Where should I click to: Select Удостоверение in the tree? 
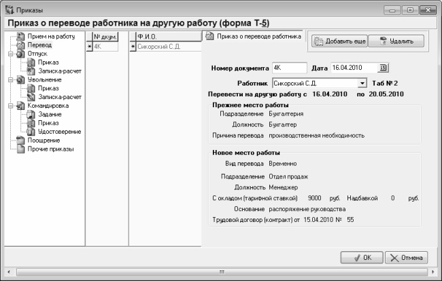pos(59,132)
